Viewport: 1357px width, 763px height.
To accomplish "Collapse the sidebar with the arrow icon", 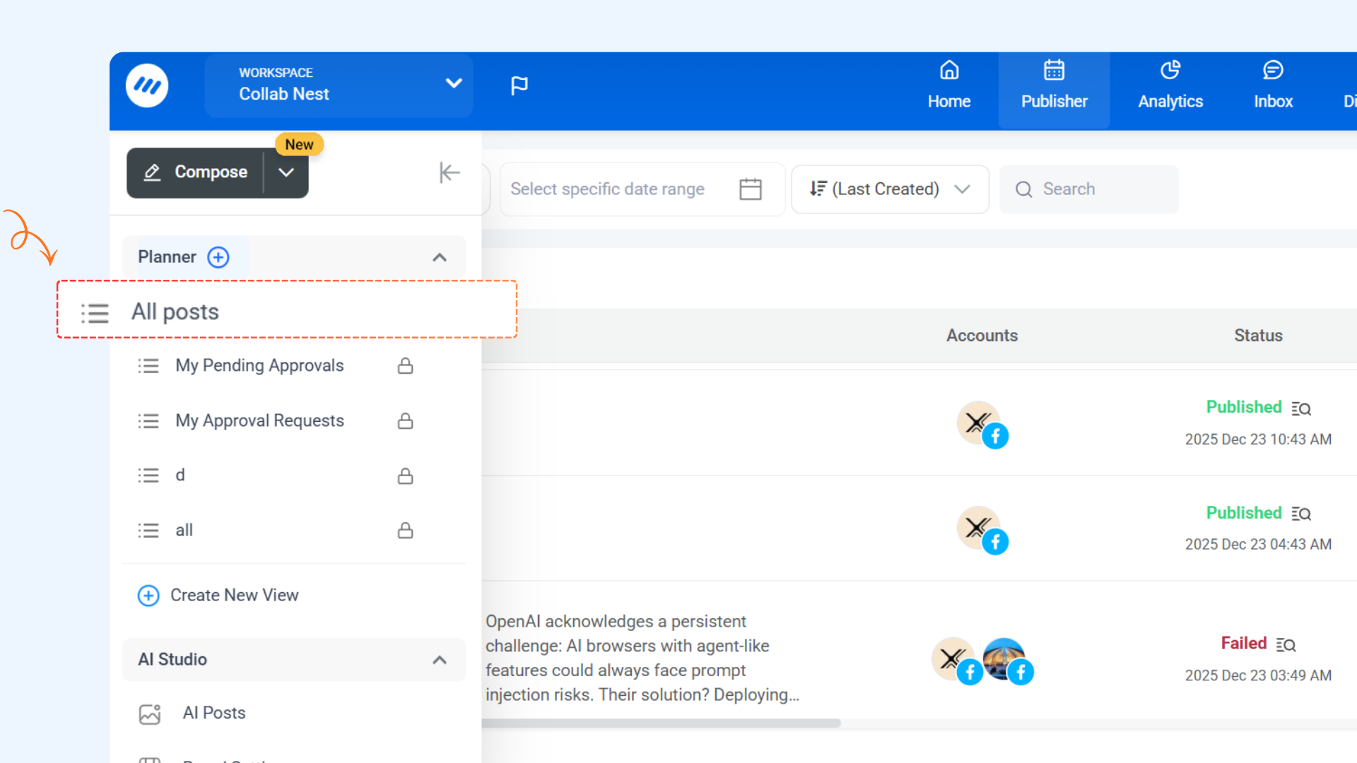I will [x=450, y=172].
